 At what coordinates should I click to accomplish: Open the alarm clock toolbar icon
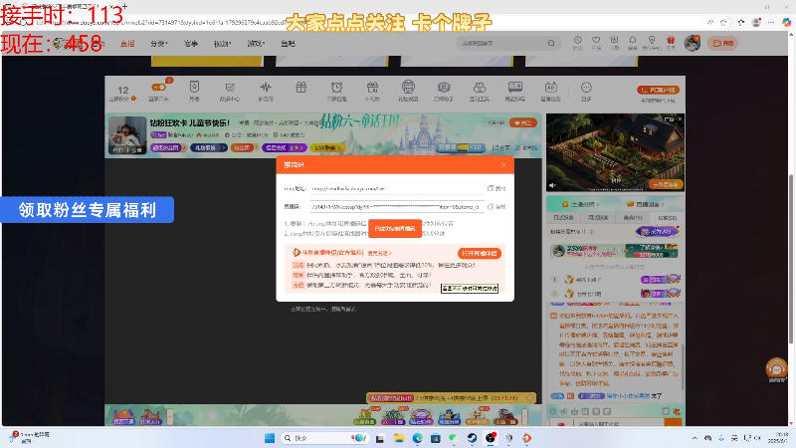336,88
